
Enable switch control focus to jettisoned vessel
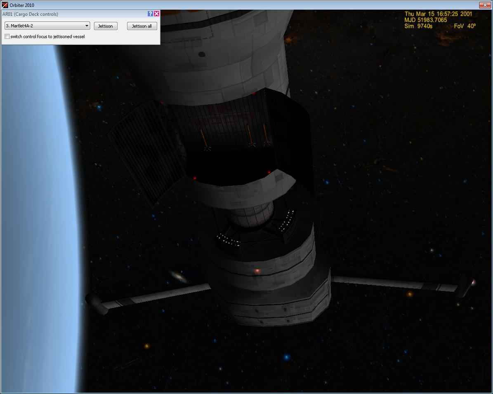(7, 36)
